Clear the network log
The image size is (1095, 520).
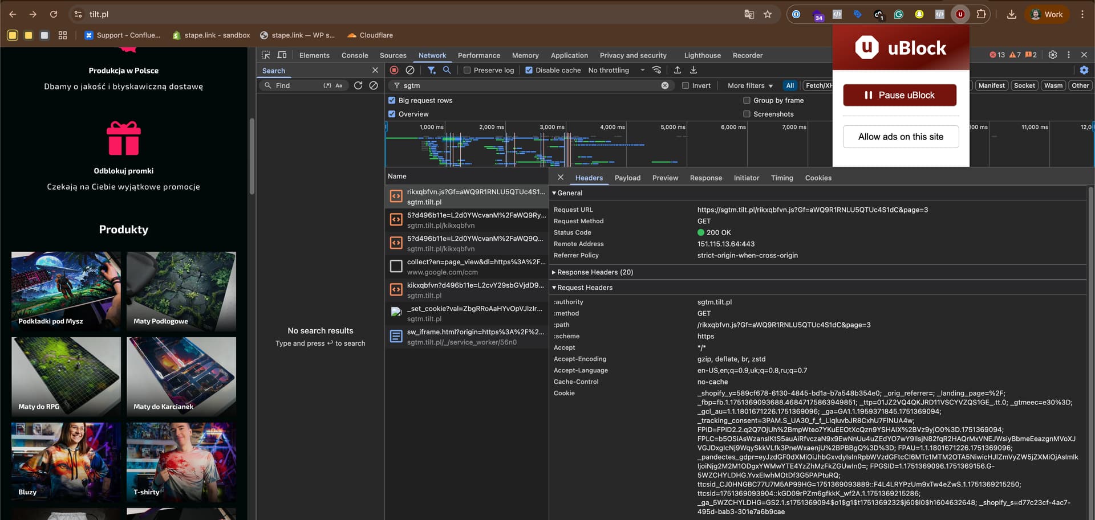410,70
